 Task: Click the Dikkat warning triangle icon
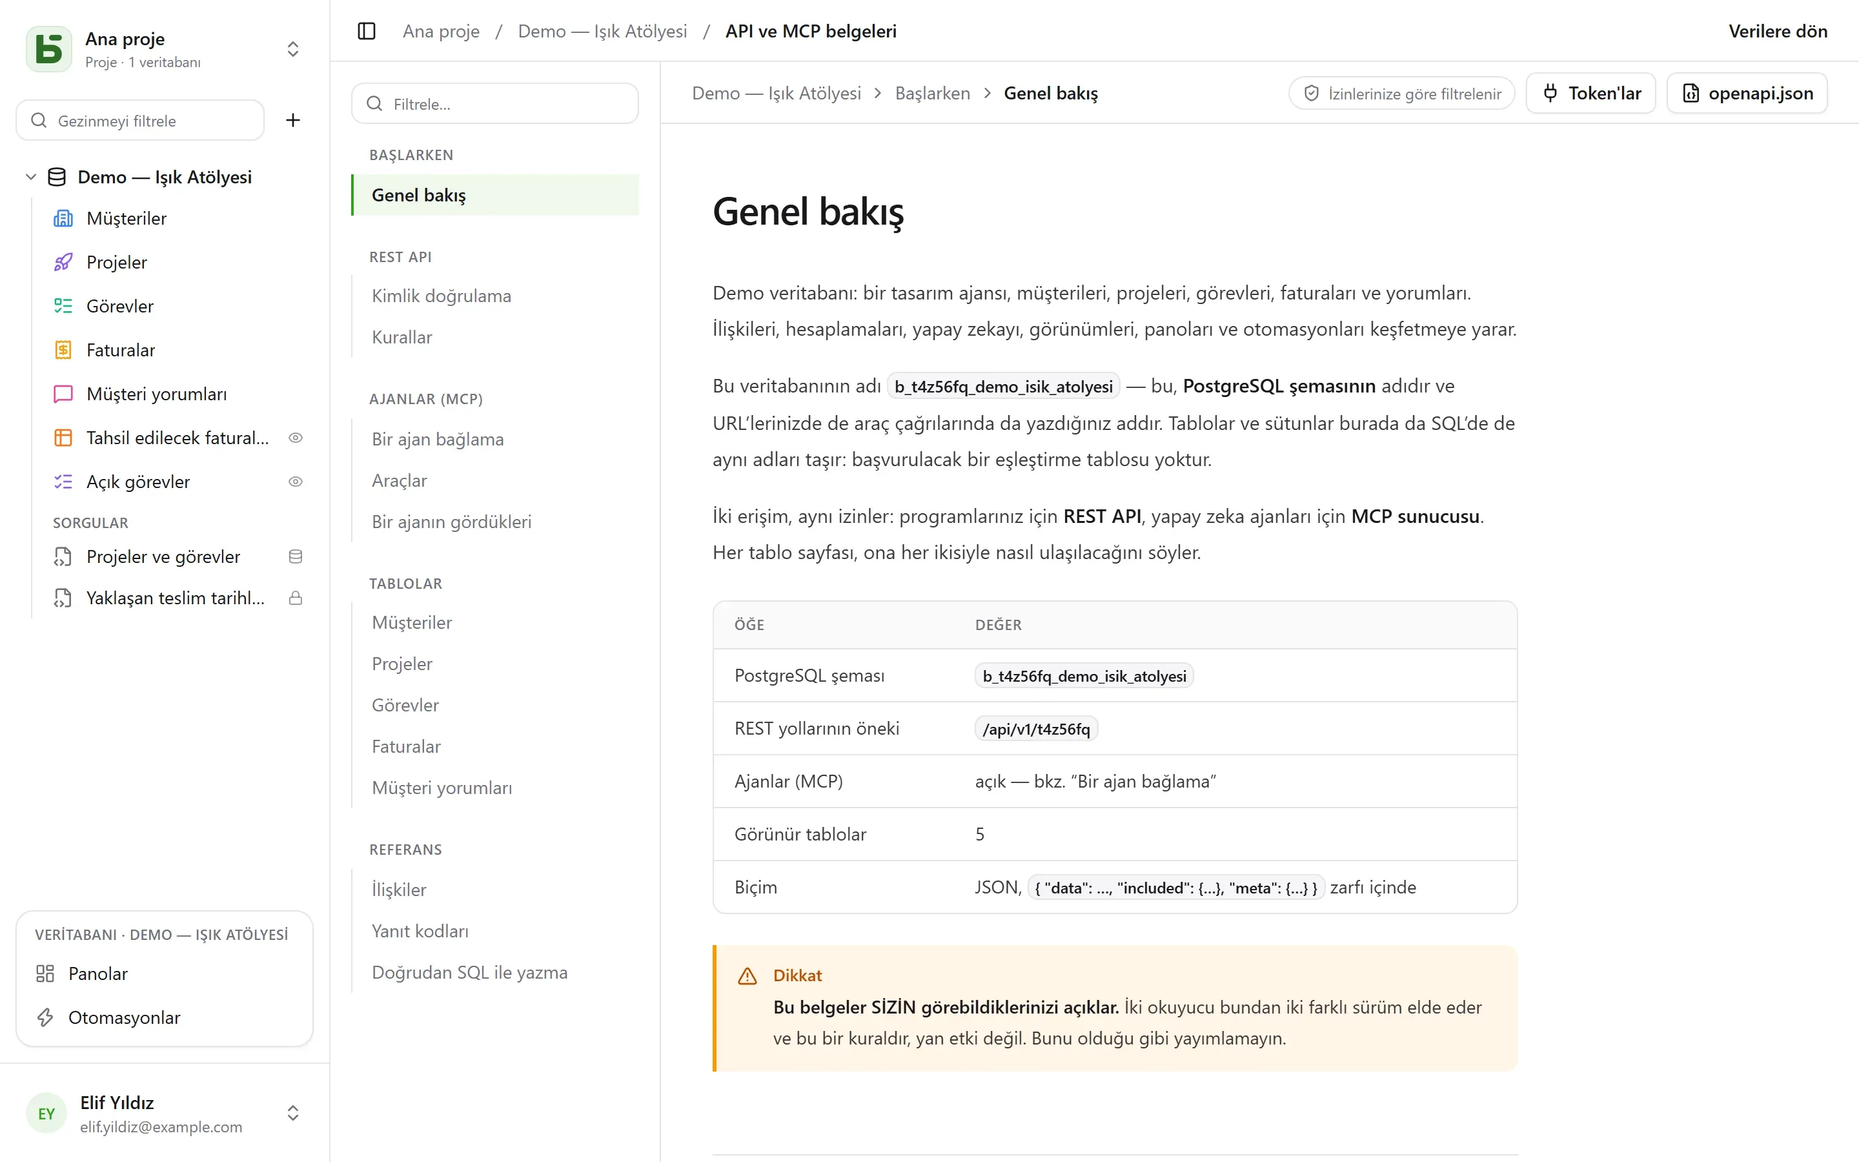[x=747, y=975]
